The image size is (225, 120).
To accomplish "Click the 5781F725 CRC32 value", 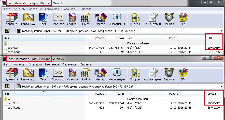I will [x=214, y=52].
